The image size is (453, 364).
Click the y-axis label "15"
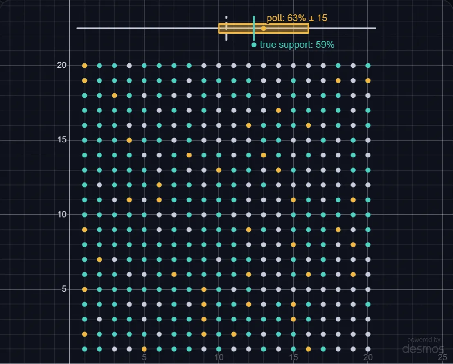click(61, 140)
